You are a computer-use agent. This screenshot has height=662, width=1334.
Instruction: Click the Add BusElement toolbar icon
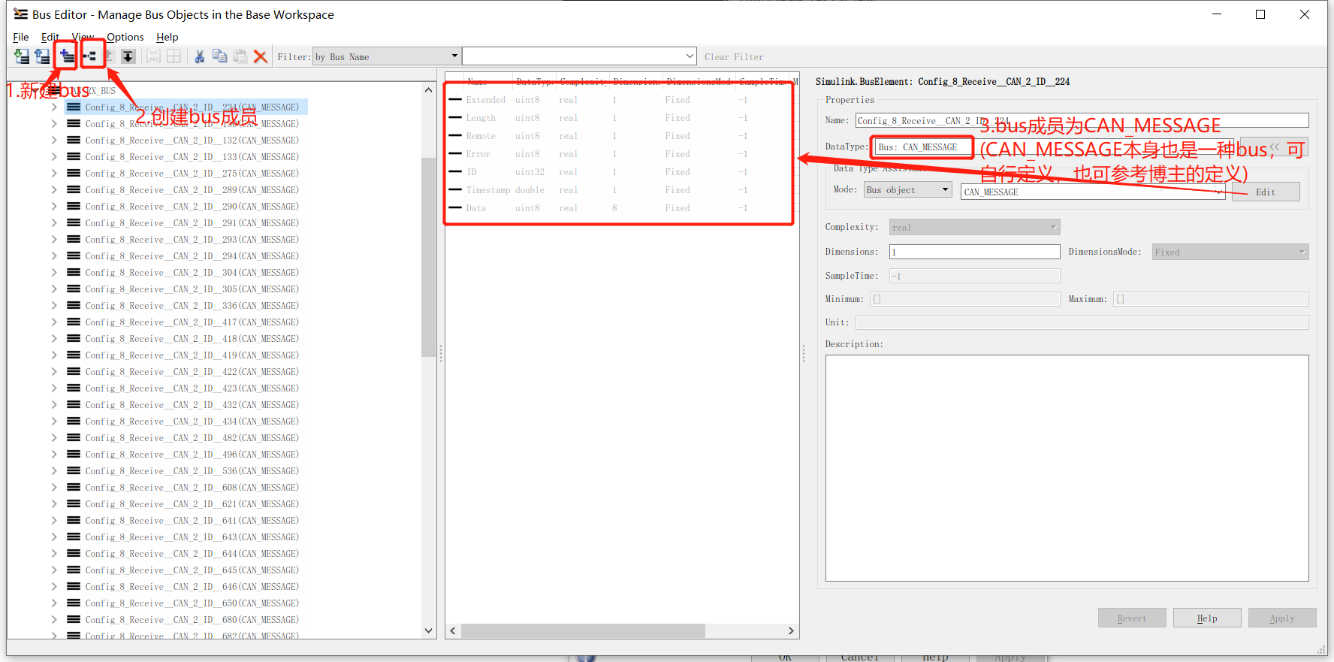point(90,56)
